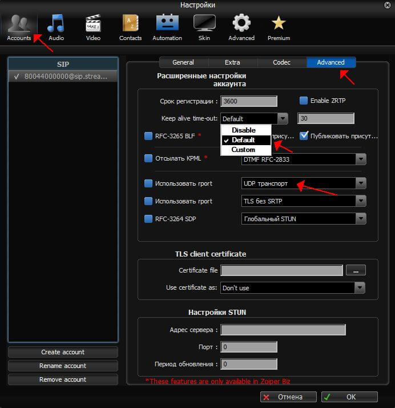Enable the ZRTP checkbox
Image resolution: width=395 pixels, height=408 pixels.
[x=304, y=101]
